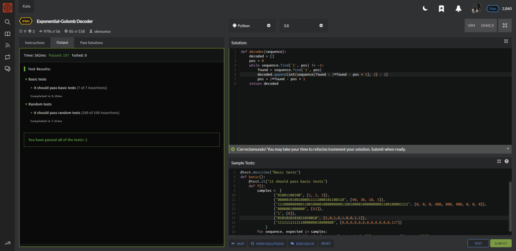Image resolution: width=516 pixels, height=251 pixels.
Task: Open the docs book icon in sidebar
Action: [7, 34]
